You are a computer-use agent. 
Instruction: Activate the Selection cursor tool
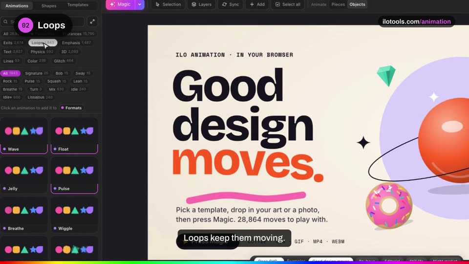(x=168, y=4)
